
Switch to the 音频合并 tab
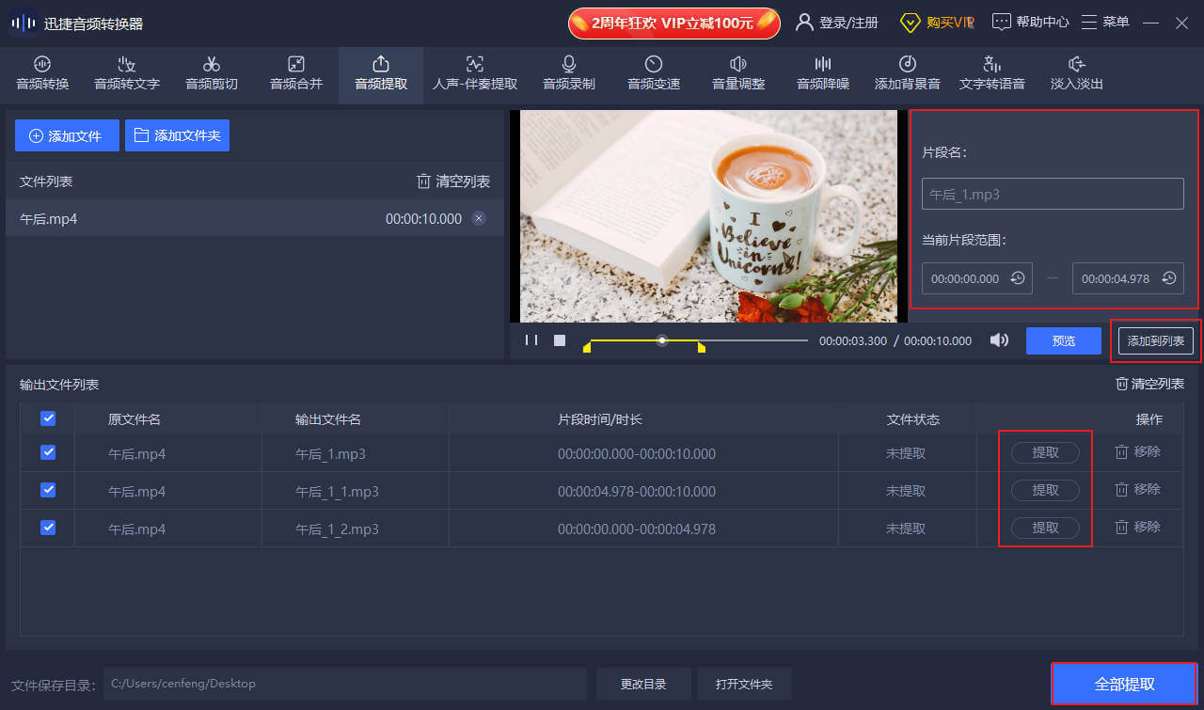[x=296, y=72]
